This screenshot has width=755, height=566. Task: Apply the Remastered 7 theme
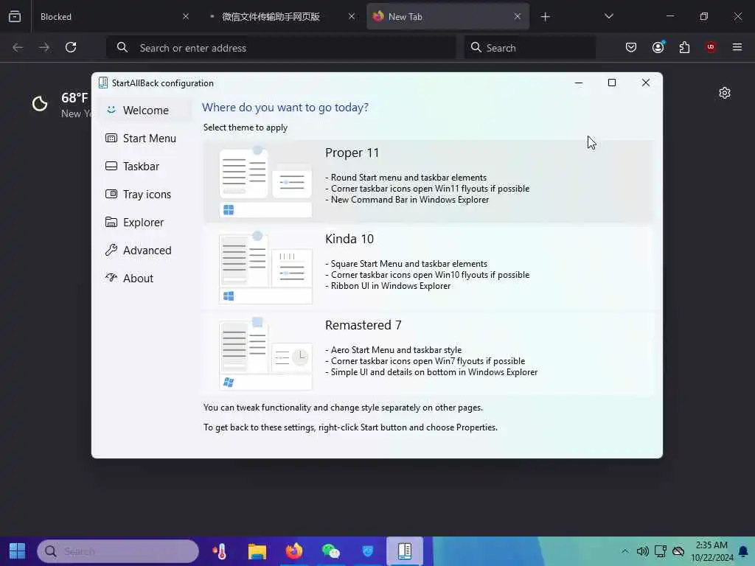[x=428, y=353]
